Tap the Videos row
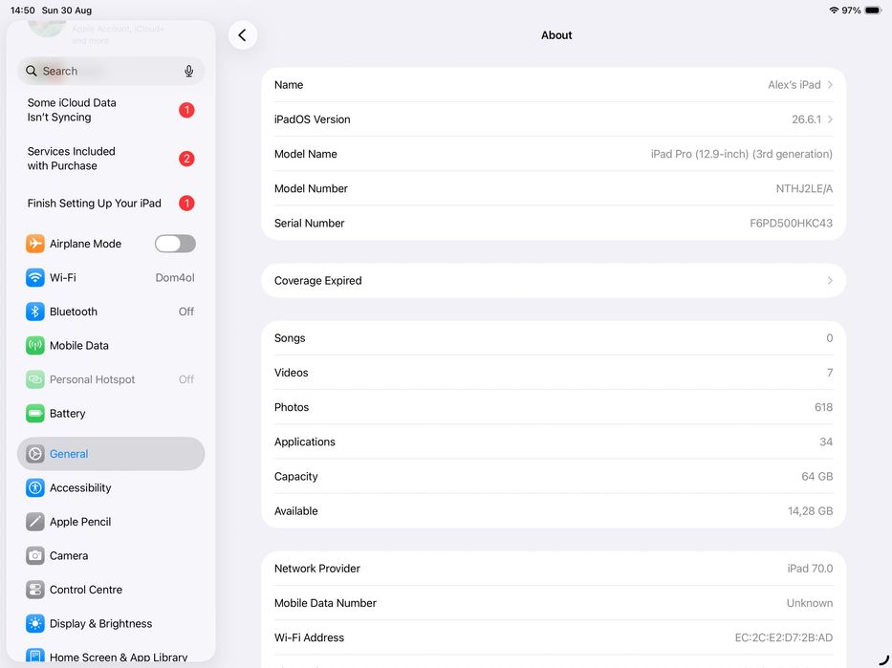This screenshot has width=892, height=668. 554,373
